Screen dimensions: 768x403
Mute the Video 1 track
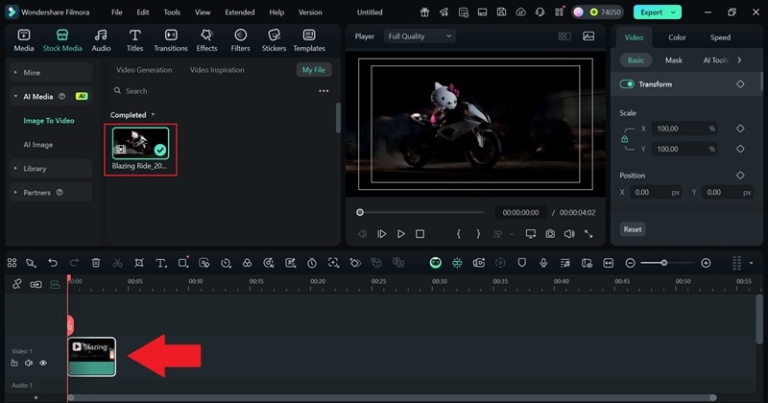[29, 363]
